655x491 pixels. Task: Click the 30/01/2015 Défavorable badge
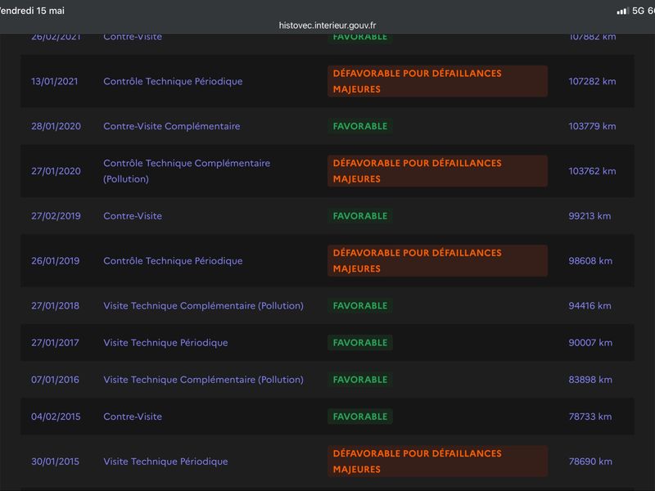437,461
